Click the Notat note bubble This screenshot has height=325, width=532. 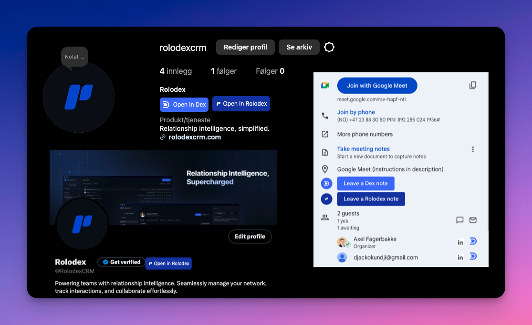pos(74,57)
